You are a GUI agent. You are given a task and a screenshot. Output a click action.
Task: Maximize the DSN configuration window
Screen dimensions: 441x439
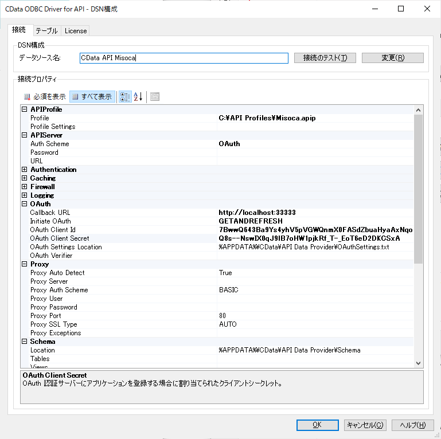pos(401,9)
